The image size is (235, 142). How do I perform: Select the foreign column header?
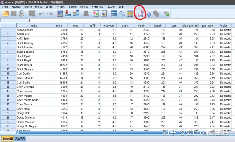coord(224,25)
